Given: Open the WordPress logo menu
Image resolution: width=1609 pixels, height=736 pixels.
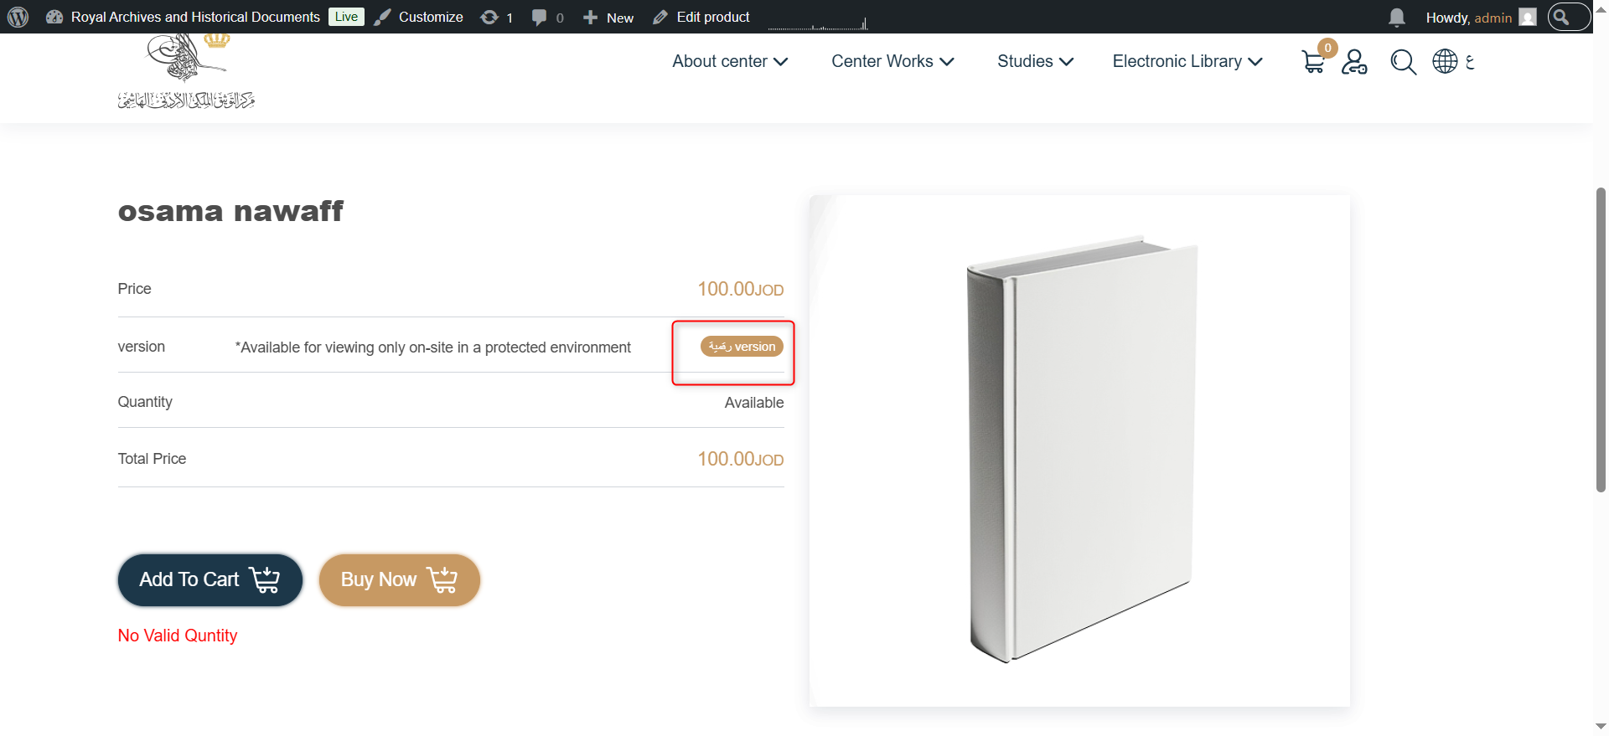Looking at the screenshot, I should (18, 17).
